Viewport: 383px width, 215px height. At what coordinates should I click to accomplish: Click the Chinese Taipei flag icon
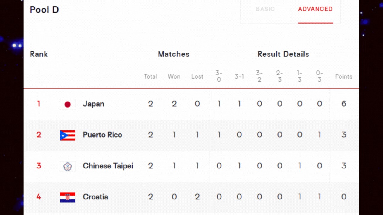click(x=68, y=166)
